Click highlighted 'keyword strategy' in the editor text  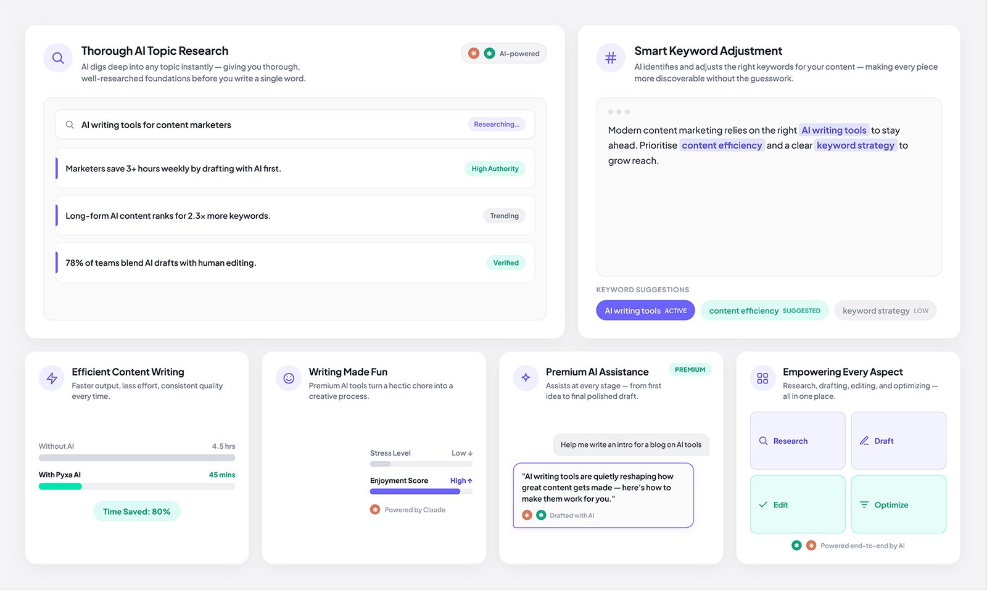856,145
